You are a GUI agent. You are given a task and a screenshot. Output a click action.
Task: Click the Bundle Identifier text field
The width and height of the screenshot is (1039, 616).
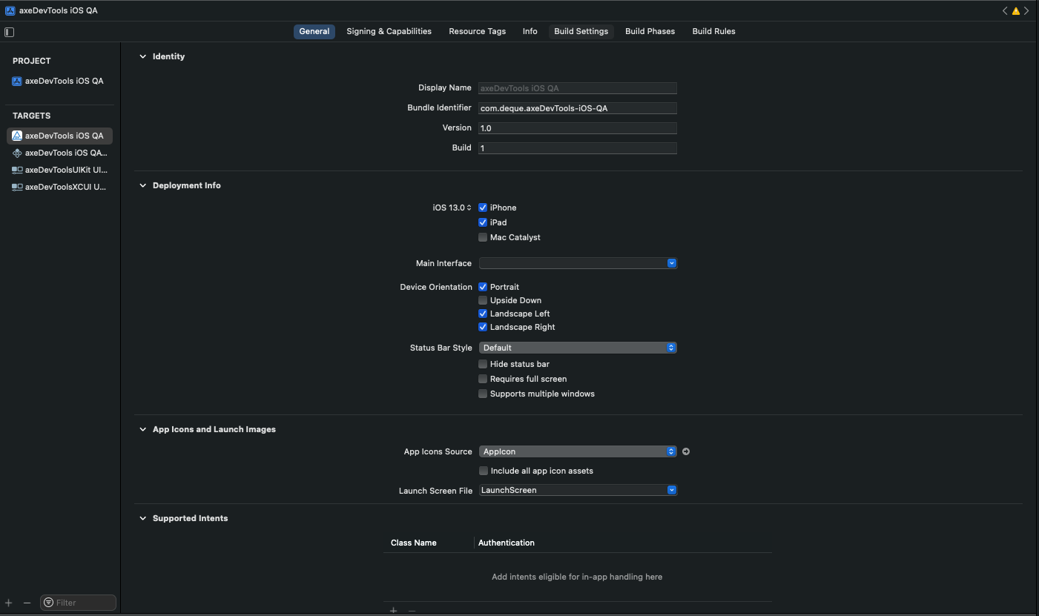coord(578,108)
